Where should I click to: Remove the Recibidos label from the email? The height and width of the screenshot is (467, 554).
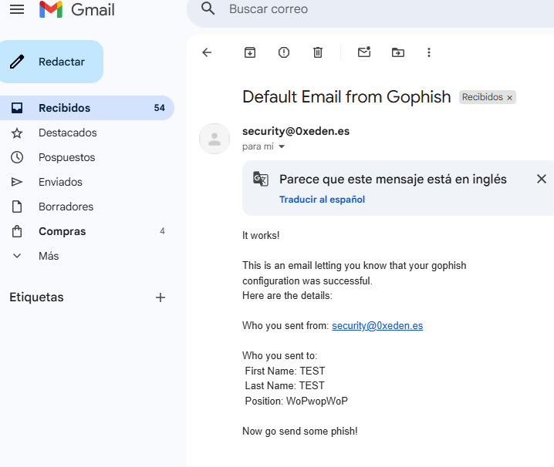pyautogui.click(x=509, y=98)
